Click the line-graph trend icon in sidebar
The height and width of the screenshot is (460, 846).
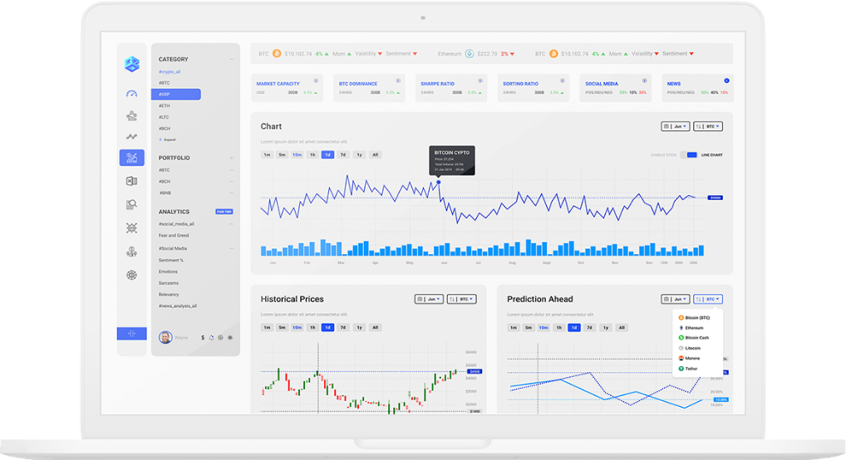point(131,136)
